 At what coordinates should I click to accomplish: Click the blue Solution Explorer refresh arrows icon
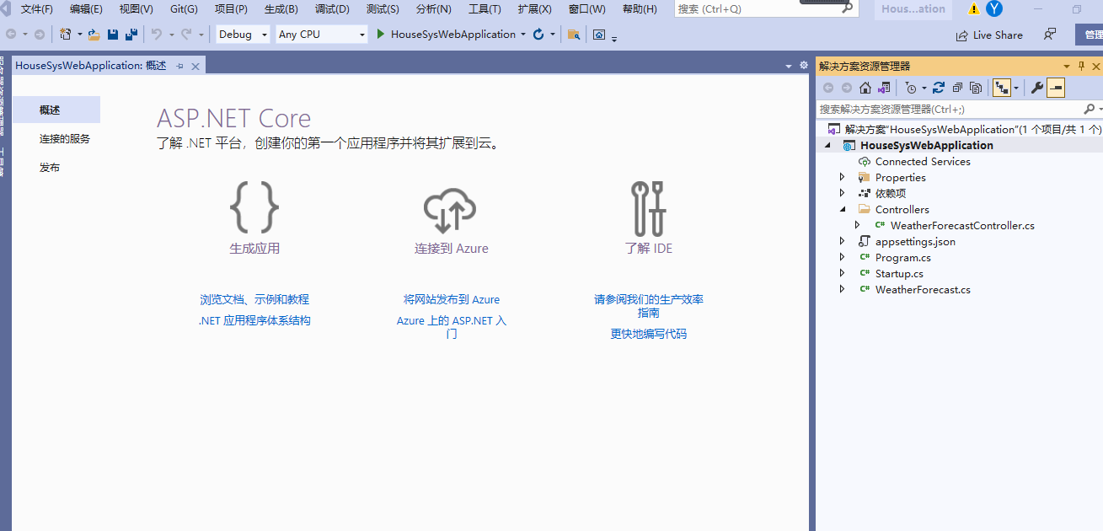939,88
